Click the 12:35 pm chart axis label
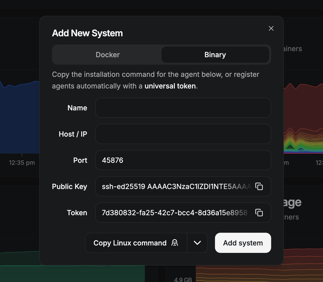 tap(22, 163)
